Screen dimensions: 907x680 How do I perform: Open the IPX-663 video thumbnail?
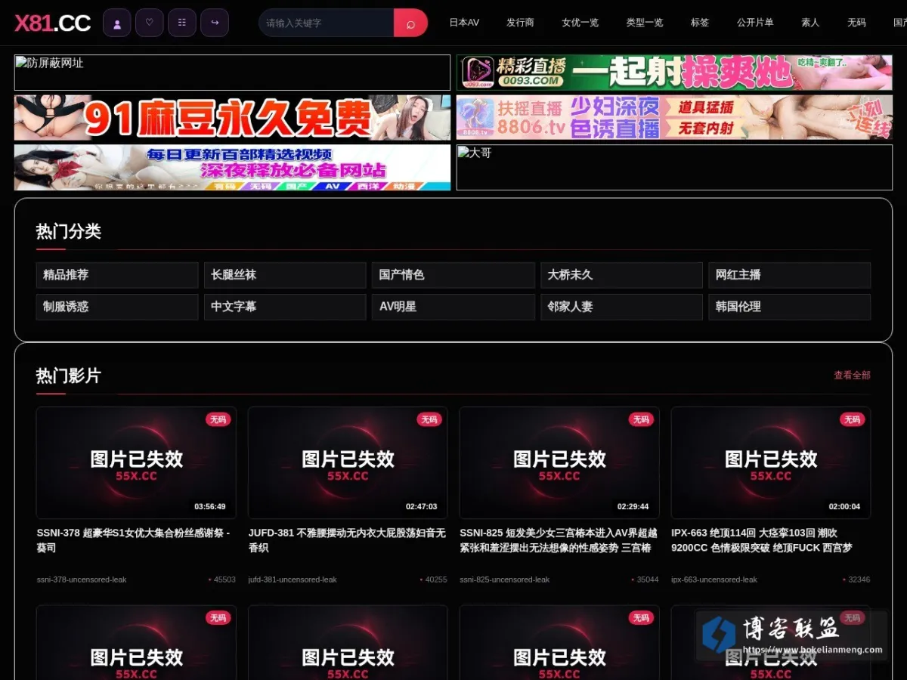[771, 462]
